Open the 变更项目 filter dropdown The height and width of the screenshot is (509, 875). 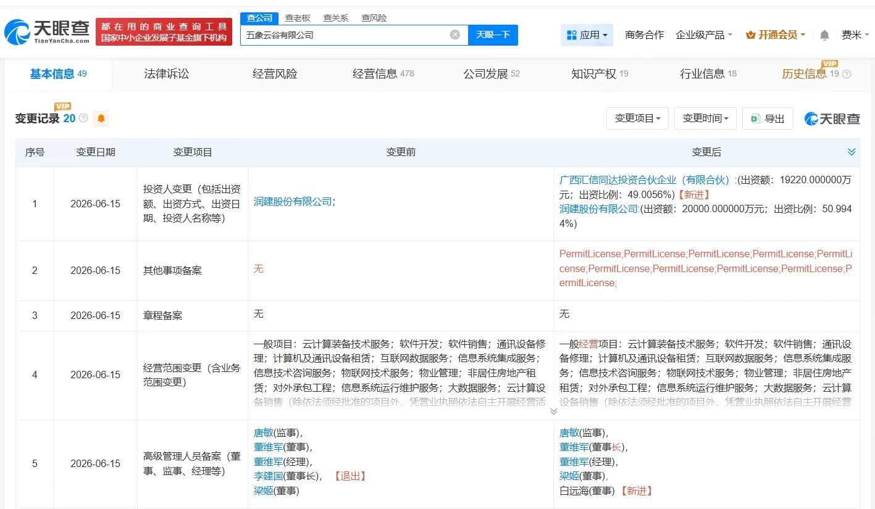point(638,118)
